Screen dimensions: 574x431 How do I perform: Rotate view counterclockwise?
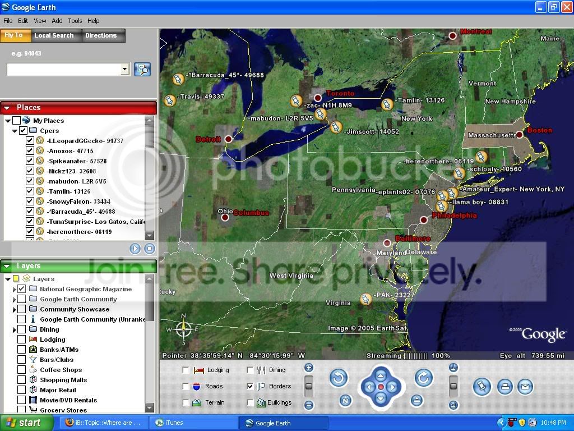tap(338, 378)
